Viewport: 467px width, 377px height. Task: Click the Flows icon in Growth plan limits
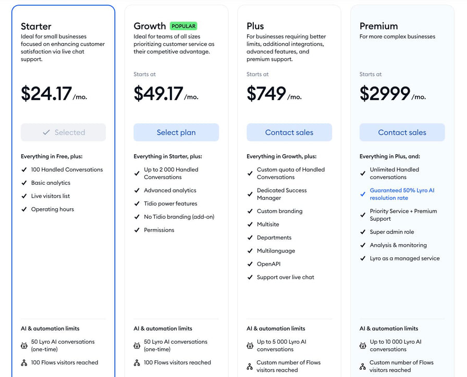137,363
